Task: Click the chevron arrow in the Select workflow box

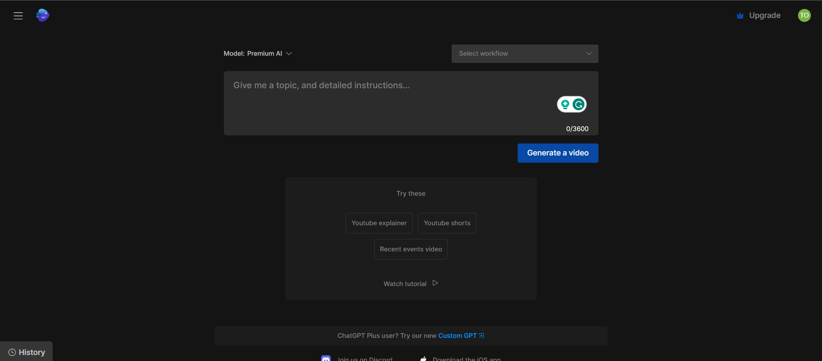Action: [589, 54]
